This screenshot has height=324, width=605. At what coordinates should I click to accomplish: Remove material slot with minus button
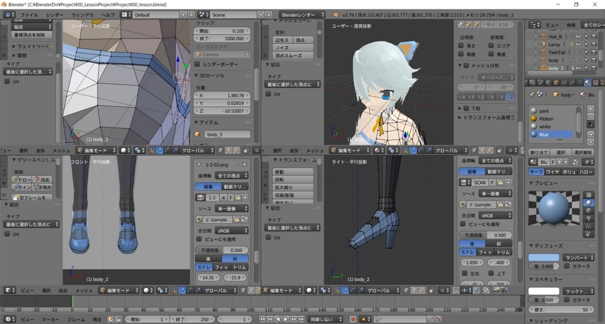[590, 116]
